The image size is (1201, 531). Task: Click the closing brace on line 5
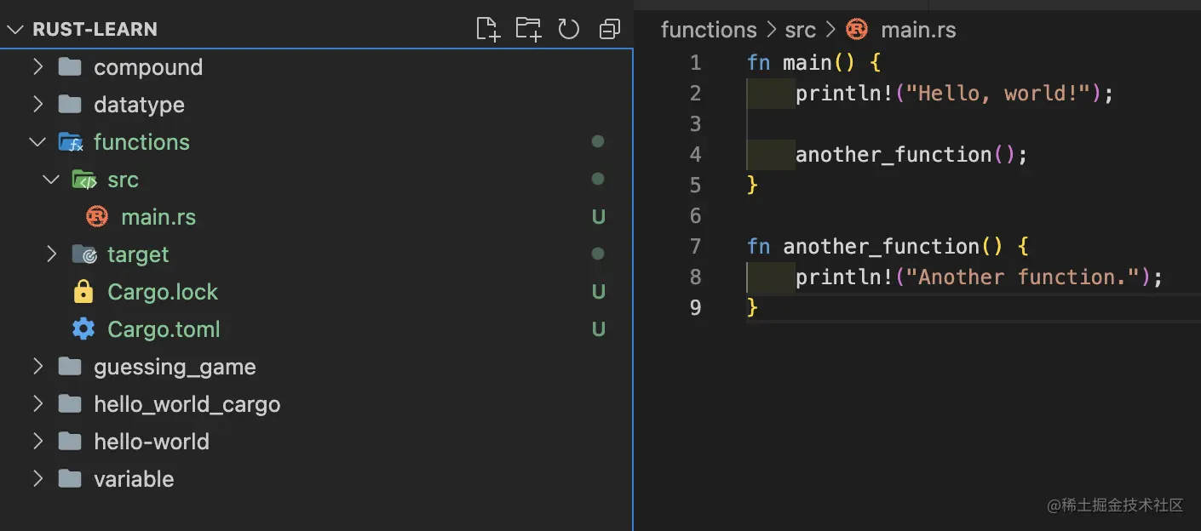coord(752,185)
